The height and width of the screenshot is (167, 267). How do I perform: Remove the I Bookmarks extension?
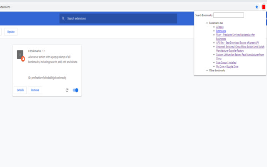(x=35, y=90)
